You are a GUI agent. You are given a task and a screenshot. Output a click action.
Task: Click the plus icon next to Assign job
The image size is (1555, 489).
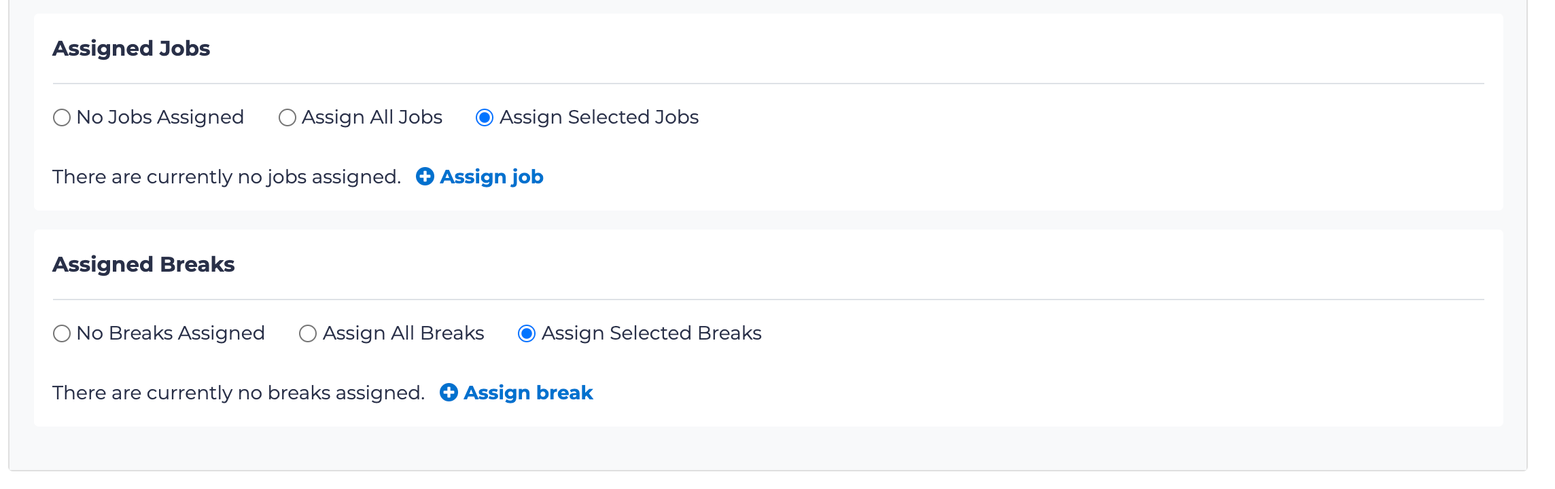point(425,177)
